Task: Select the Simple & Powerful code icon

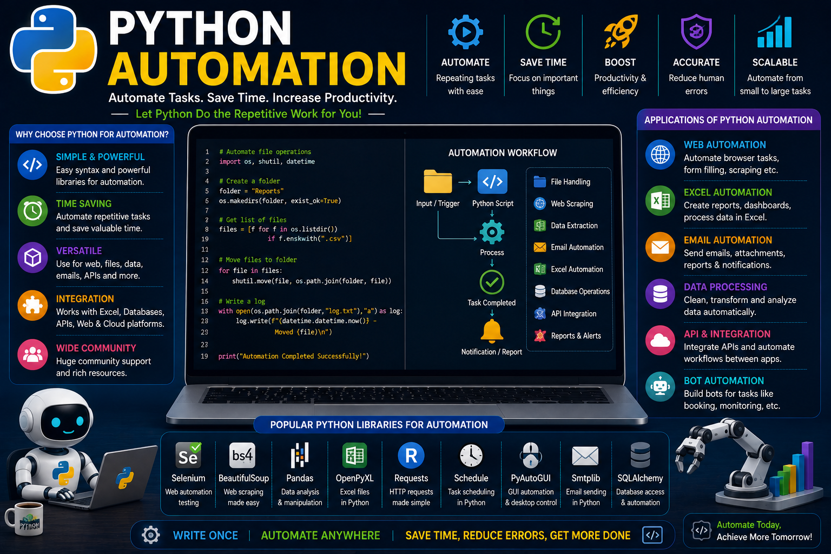Action: 32,164
